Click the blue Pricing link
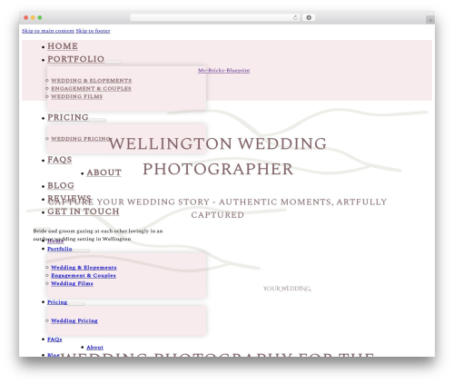Image resolution: width=454 pixels, height=384 pixels. (x=57, y=302)
